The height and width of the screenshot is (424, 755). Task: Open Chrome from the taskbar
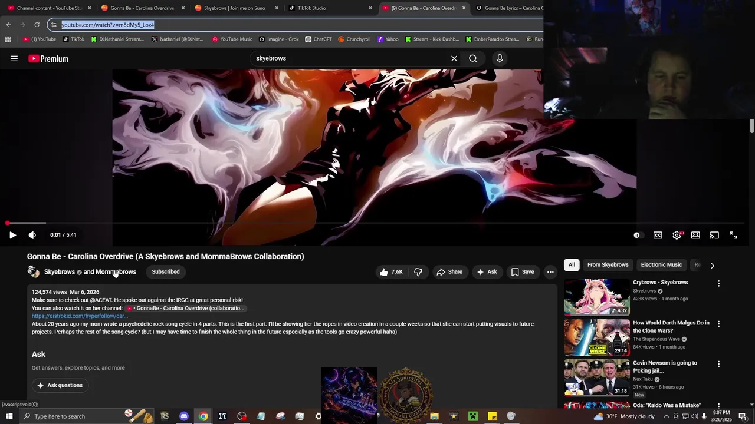click(x=203, y=416)
